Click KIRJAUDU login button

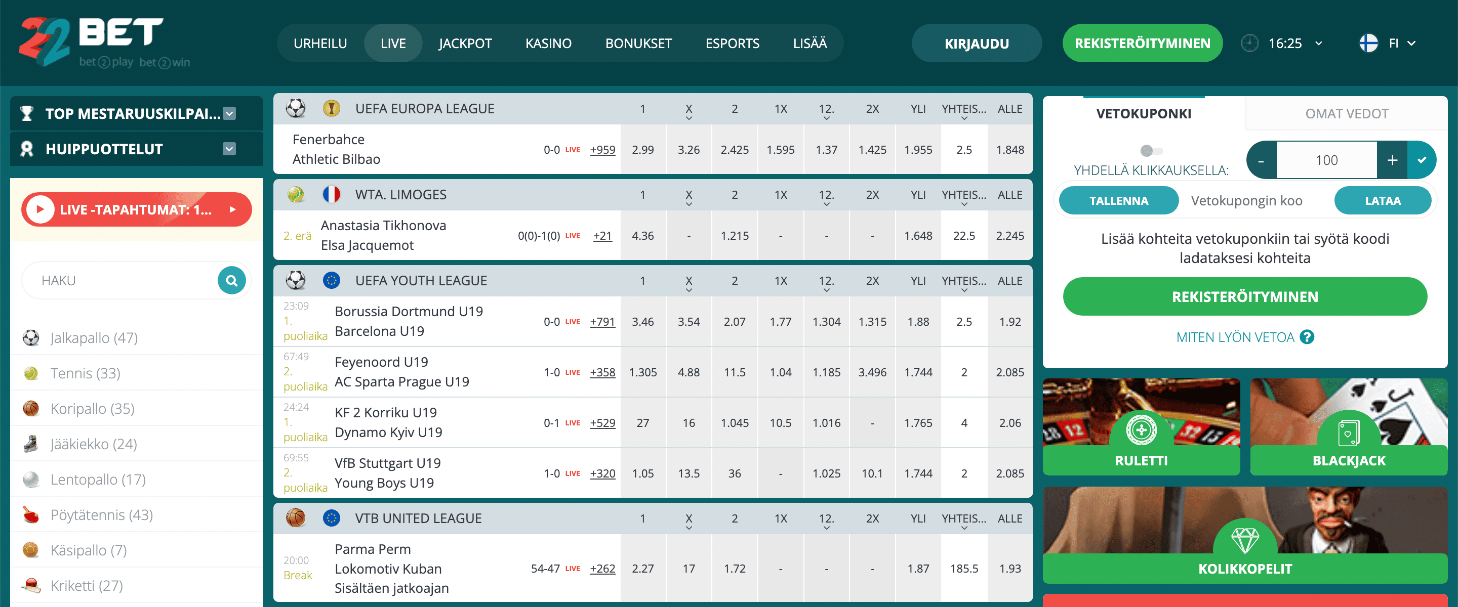pyautogui.click(x=977, y=43)
